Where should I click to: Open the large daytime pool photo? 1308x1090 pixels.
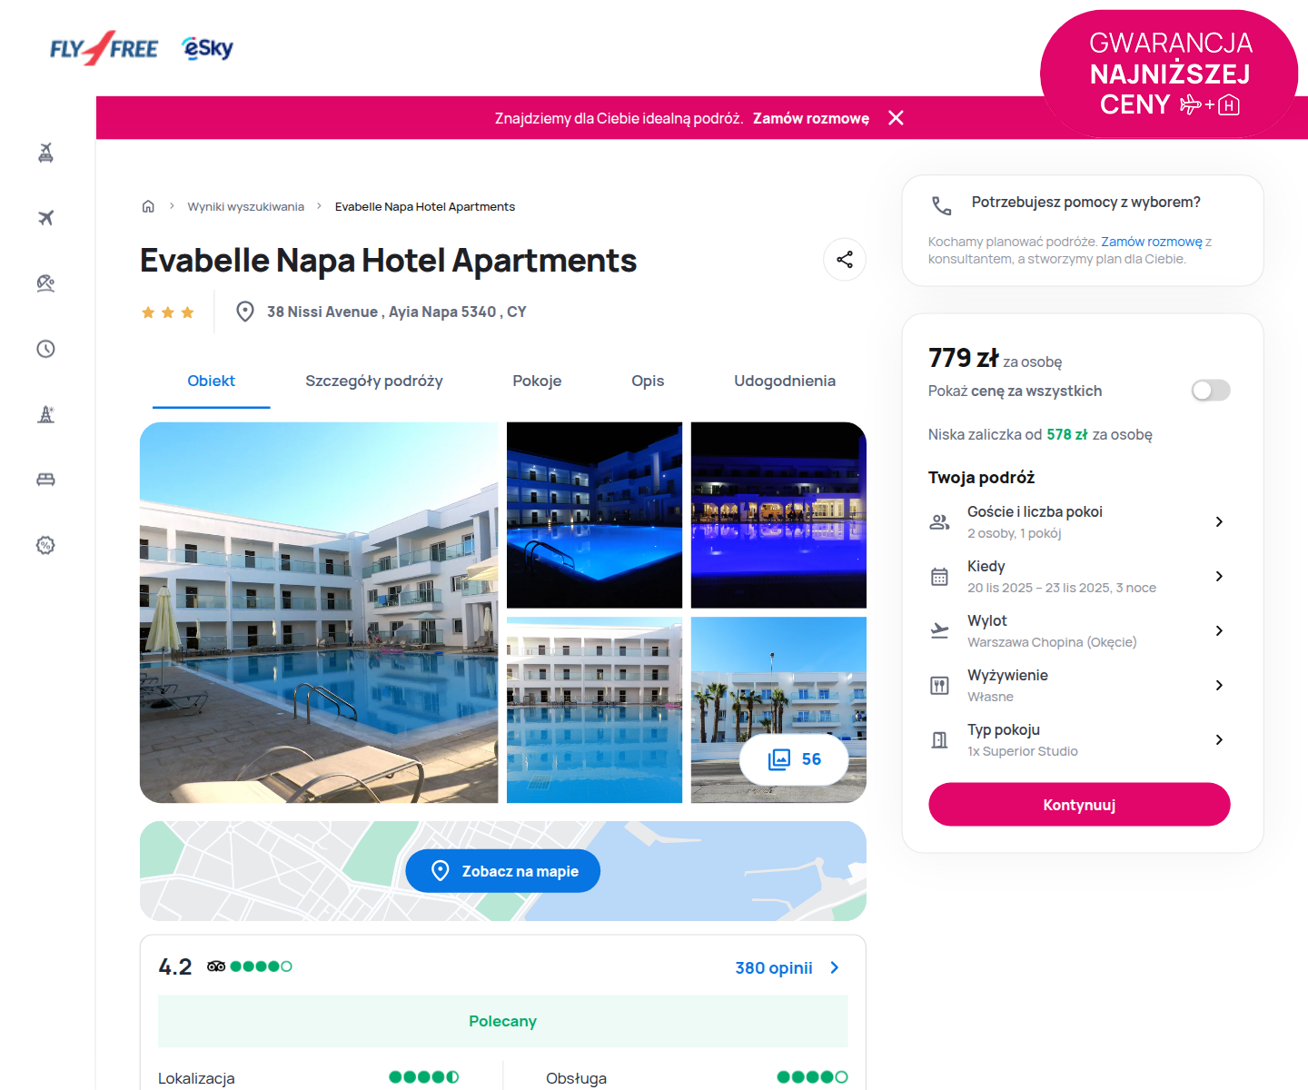tap(319, 612)
